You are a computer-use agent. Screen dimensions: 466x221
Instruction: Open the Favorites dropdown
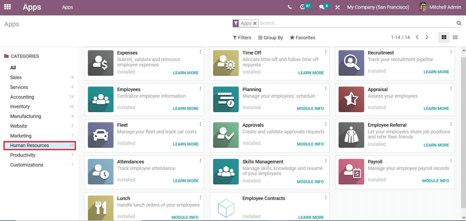click(x=302, y=38)
